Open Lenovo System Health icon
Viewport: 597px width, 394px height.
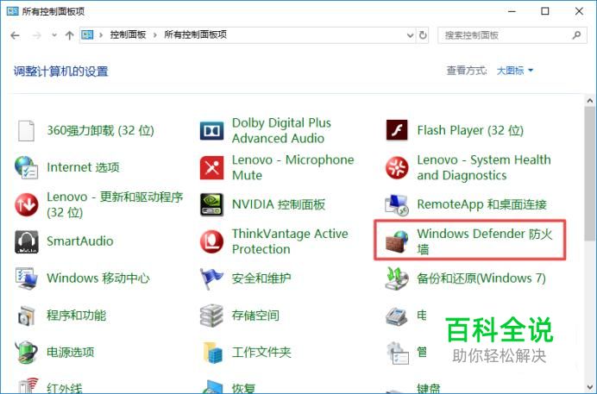pos(397,167)
